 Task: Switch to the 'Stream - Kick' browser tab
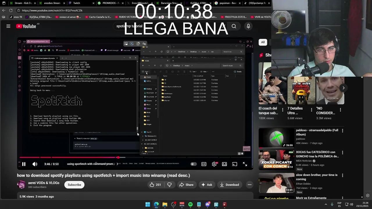[x=21, y=3]
